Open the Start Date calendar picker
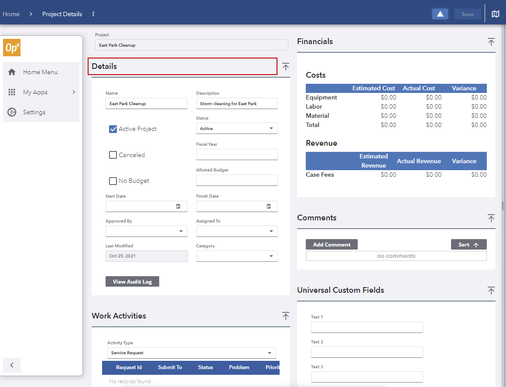This screenshot has width=506, height=387. (x=178, y=206)
